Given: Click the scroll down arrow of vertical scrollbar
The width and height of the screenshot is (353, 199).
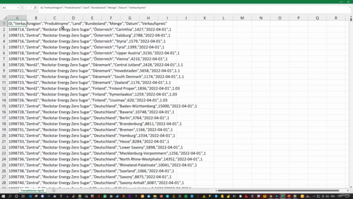Looking at the screenshot, I should coord(351,187).
